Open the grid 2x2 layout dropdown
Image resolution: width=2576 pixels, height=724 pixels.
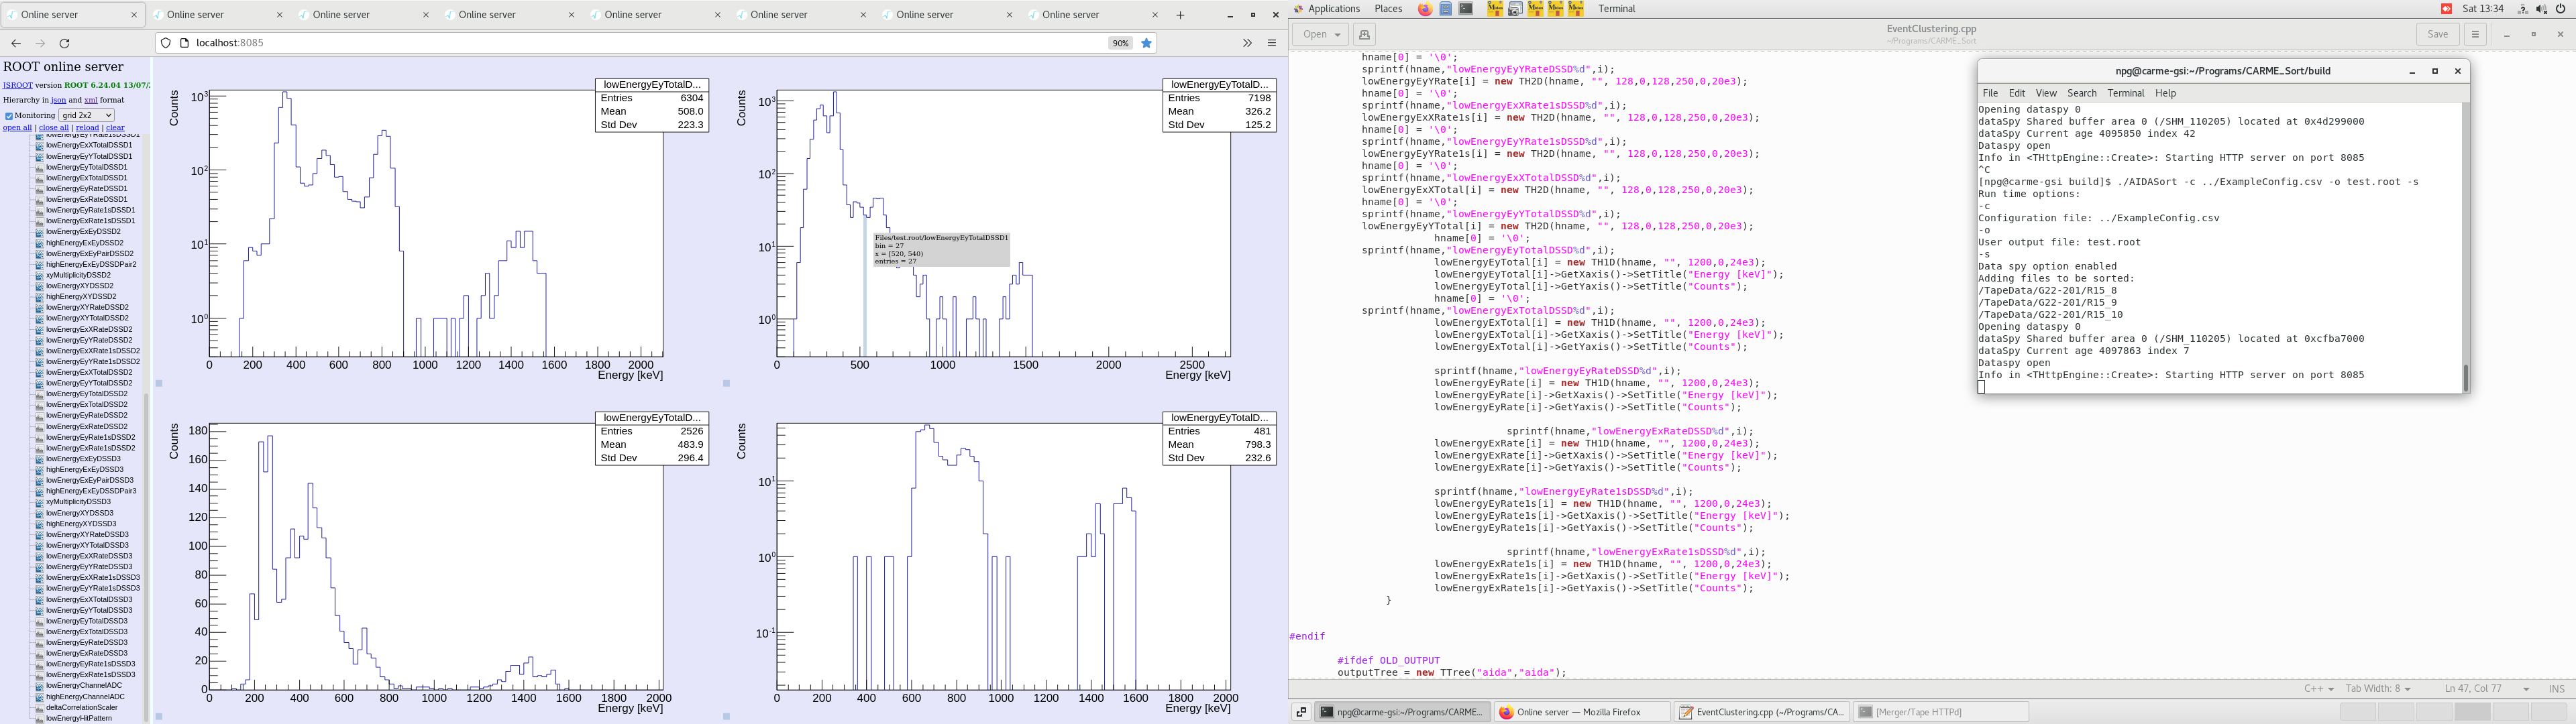tap(86, 115)
